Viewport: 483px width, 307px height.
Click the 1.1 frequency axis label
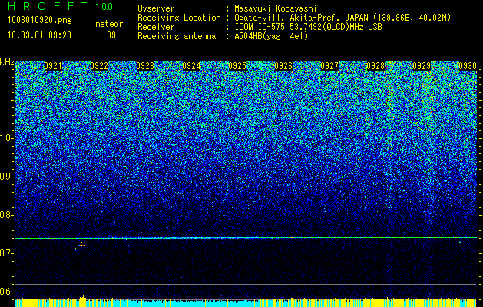point(7,100)
